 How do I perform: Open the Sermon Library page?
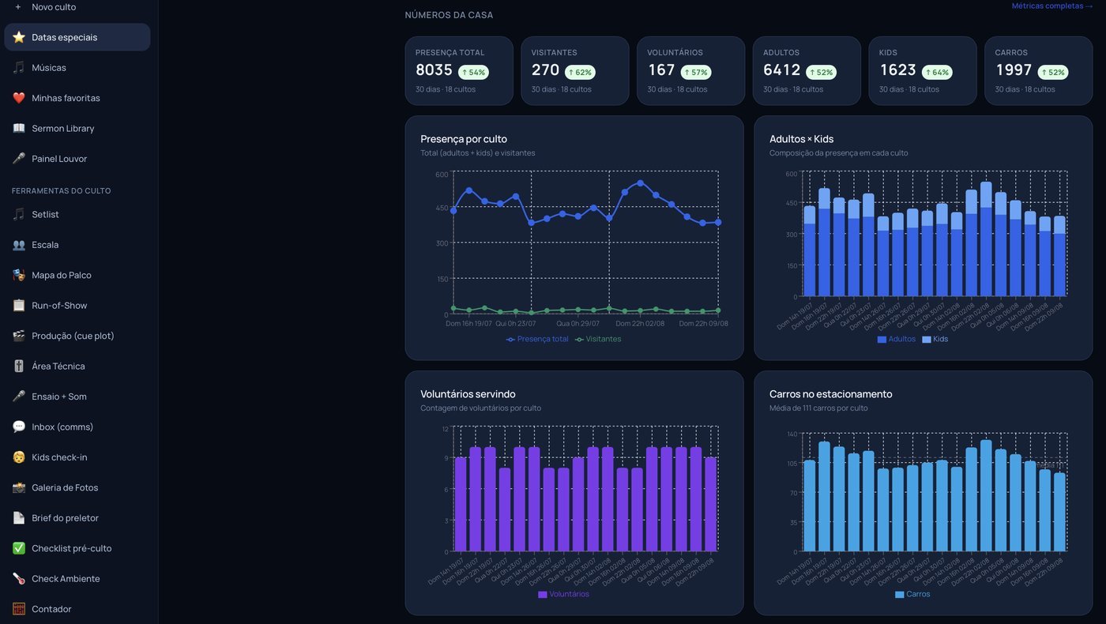[x=77, y=129]
